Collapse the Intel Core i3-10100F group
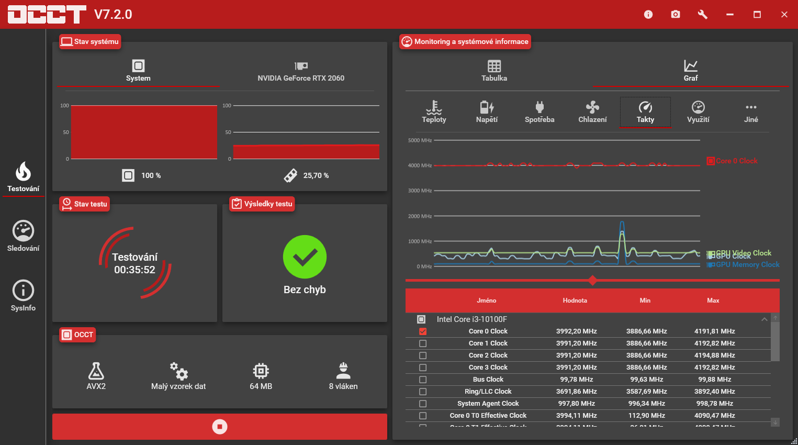 [764, 319]
